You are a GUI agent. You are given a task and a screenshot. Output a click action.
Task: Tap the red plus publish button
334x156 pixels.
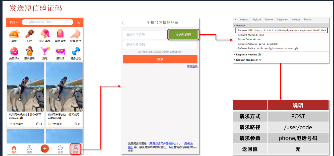pos(45,149)
